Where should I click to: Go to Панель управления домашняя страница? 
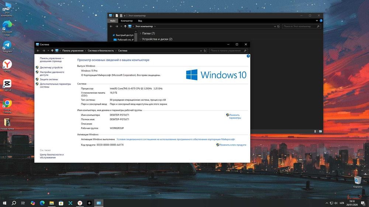click(x=52, y=60)
